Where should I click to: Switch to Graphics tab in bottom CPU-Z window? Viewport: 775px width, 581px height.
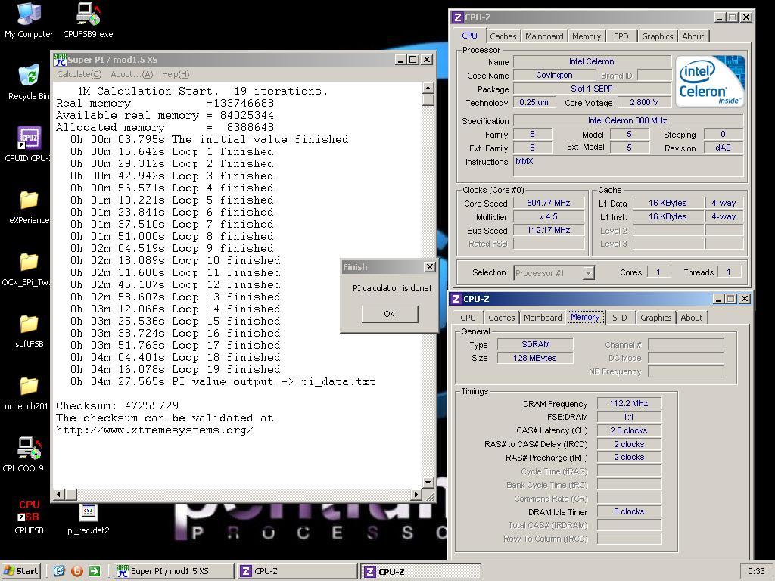click(x=656, y=318)
